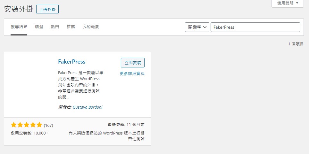
Task: Click the WordPress compatibility notice text
Action: [107, 136]
